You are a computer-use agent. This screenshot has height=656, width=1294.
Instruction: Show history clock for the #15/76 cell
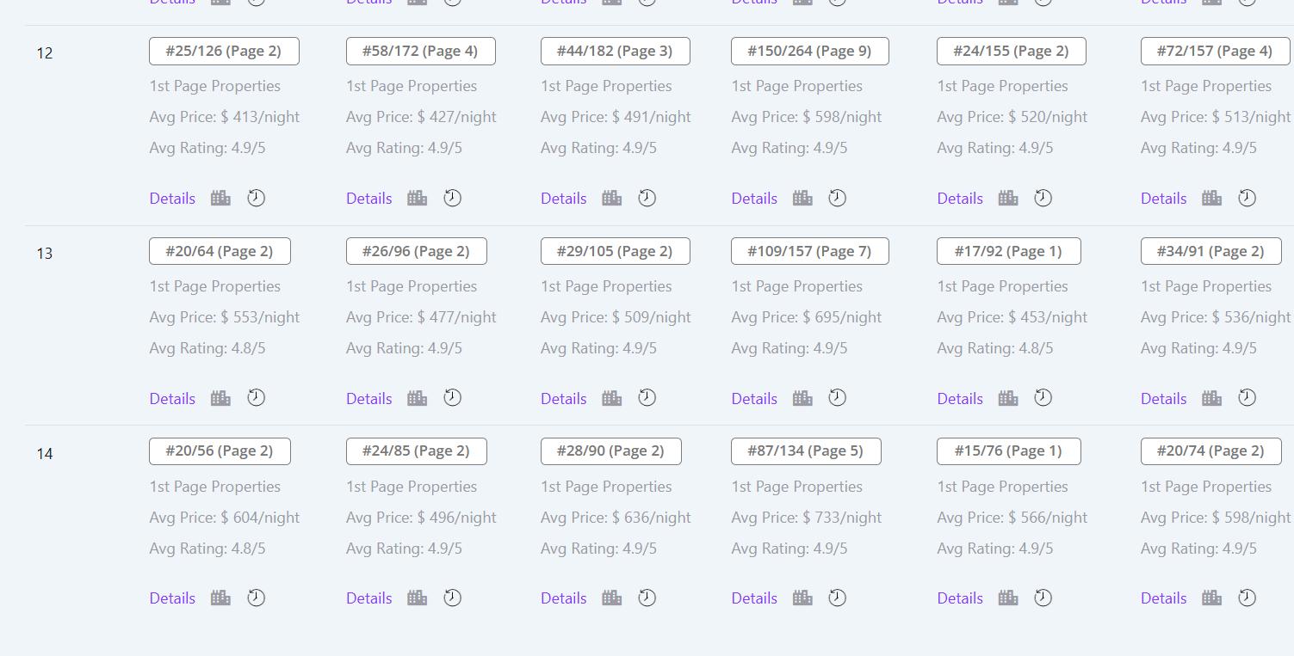click(x=1043, y=598)
